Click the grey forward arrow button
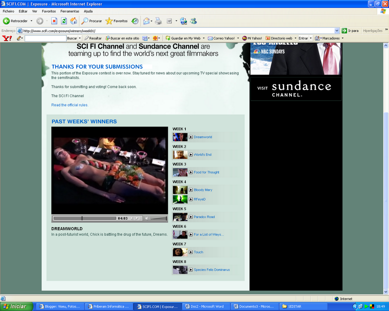 pos(40,21)
